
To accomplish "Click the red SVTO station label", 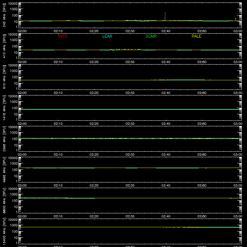I will point(63,36).
